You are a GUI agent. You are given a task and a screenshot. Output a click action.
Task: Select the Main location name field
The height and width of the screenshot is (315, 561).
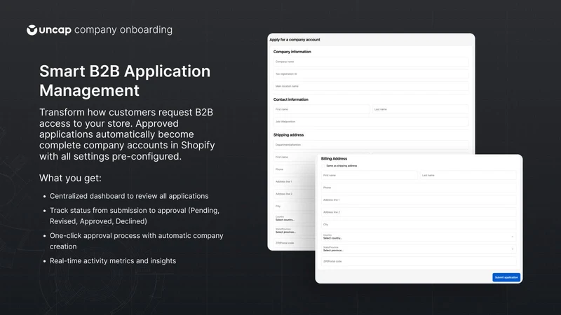click(x=371, y=86)
